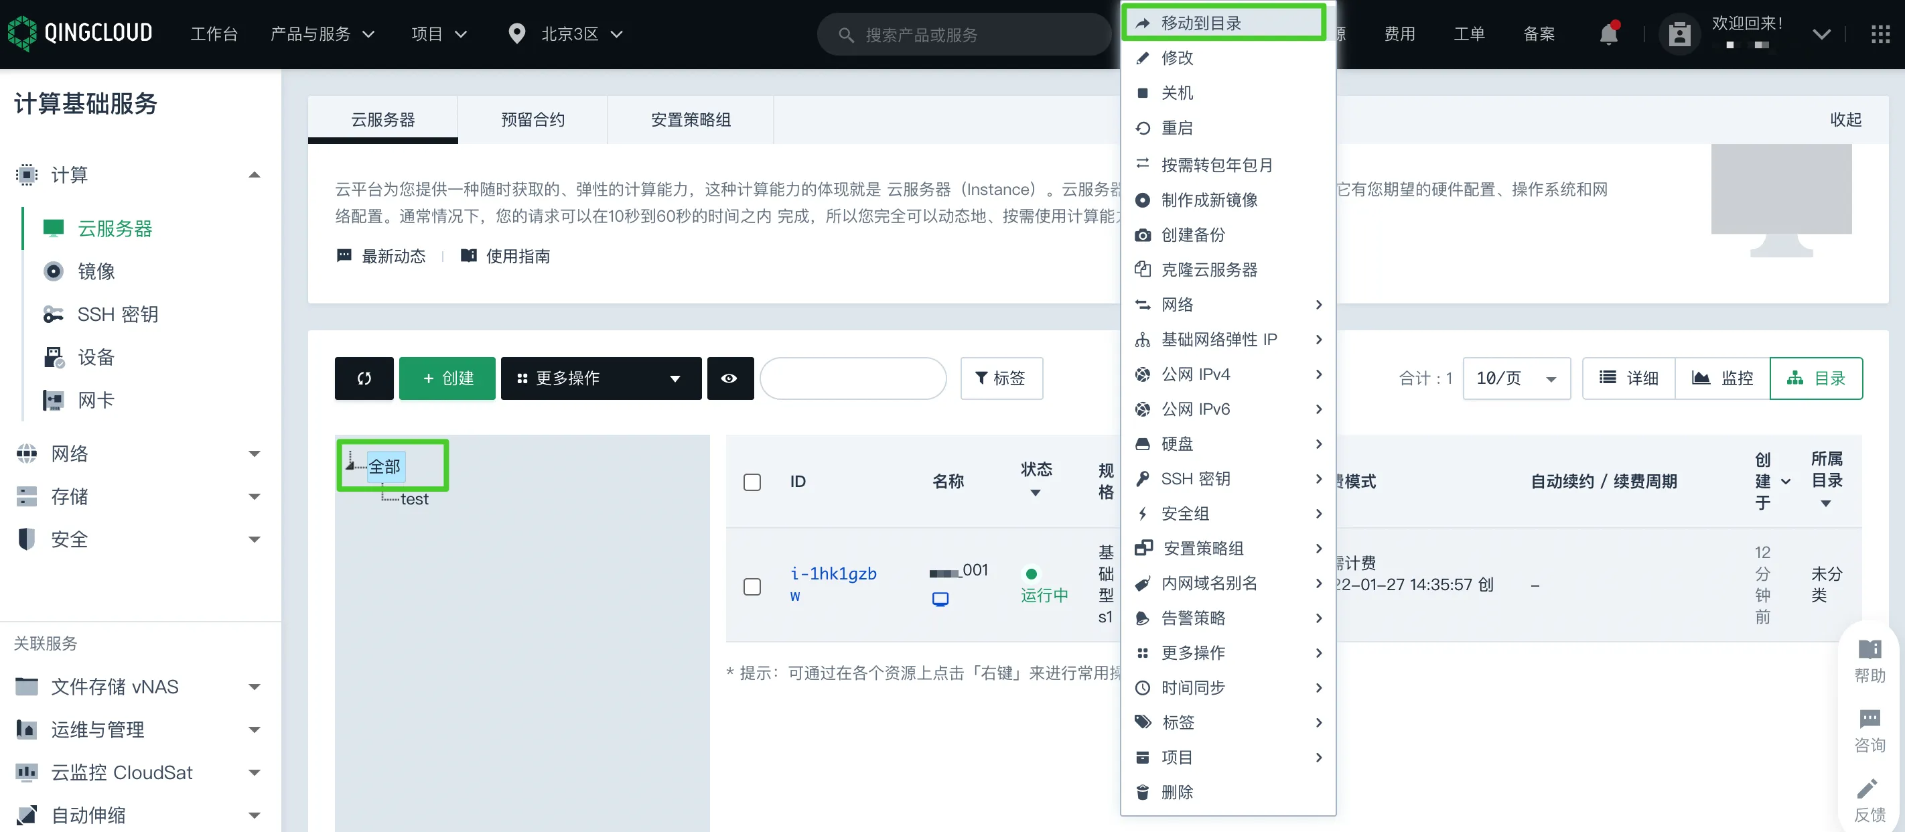
Task: Switch to the 安置策略组 tab
Action: point(690,119)
